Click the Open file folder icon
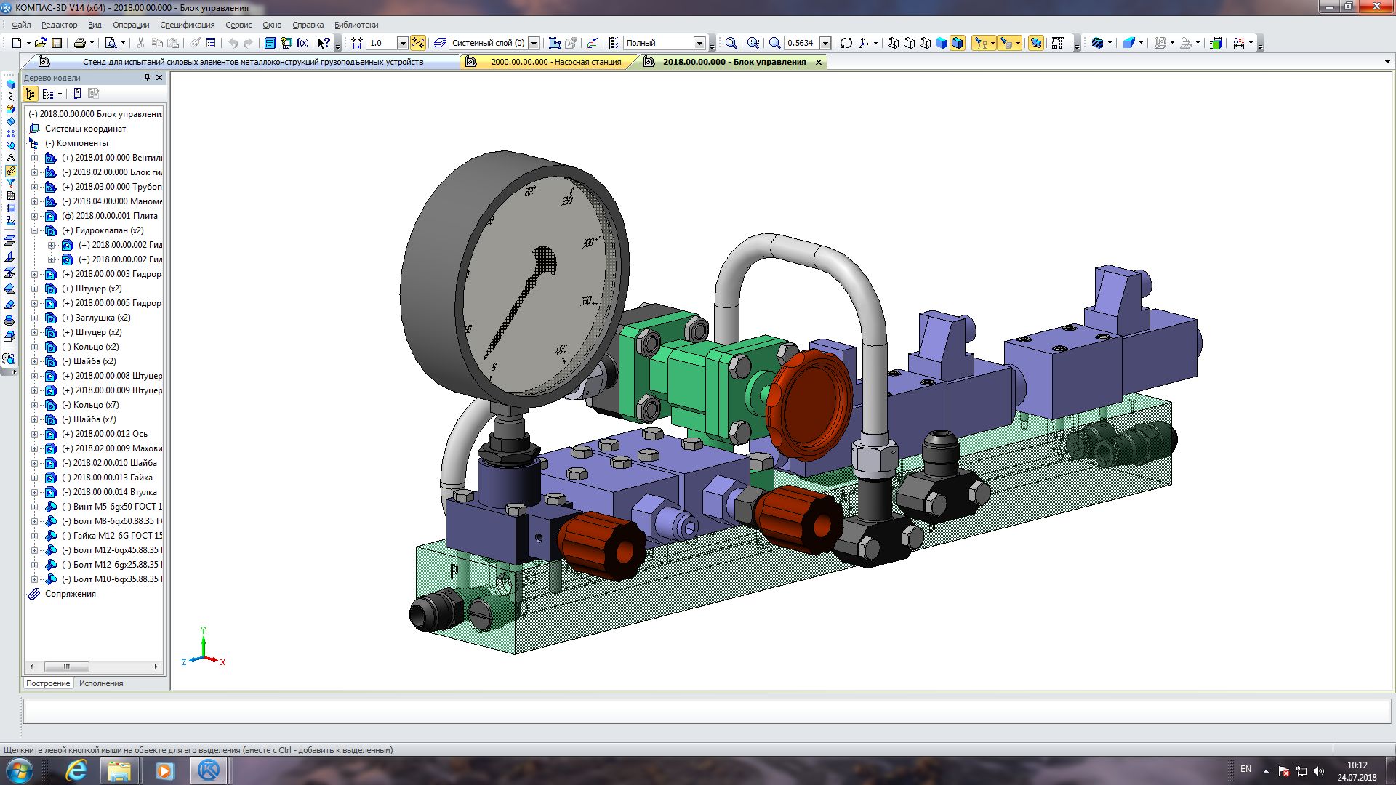 [x=41, y=43]
